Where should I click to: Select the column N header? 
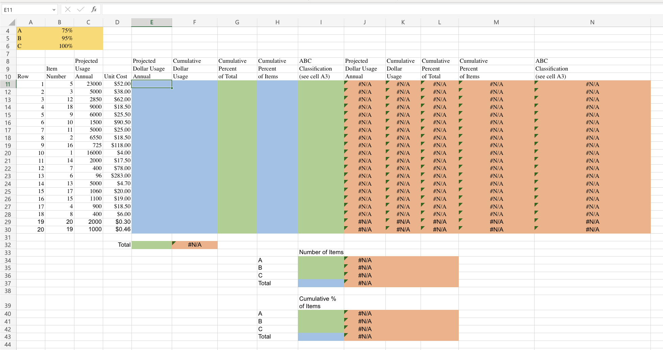point(592,22)
